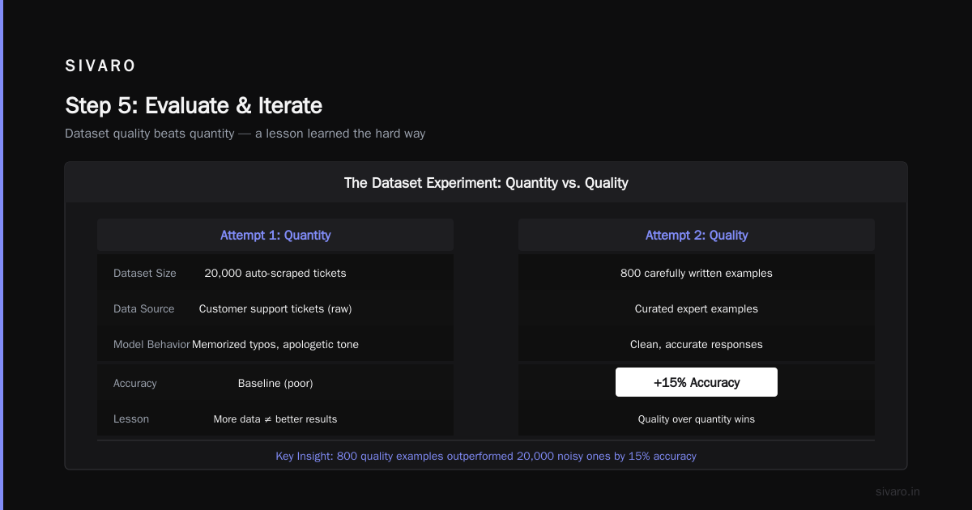Click the 'Dataset Size' row label
Image resolution: width=972 pixels, height=510 pixels.
click(145, 274)
